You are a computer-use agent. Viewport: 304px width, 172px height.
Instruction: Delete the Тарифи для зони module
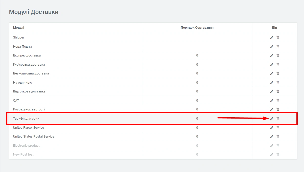pos(278,119)
